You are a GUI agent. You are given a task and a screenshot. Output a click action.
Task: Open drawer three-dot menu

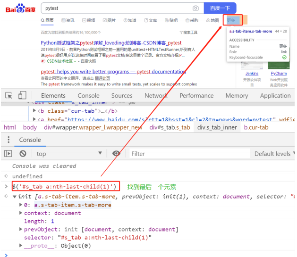(x=8, y=140)
